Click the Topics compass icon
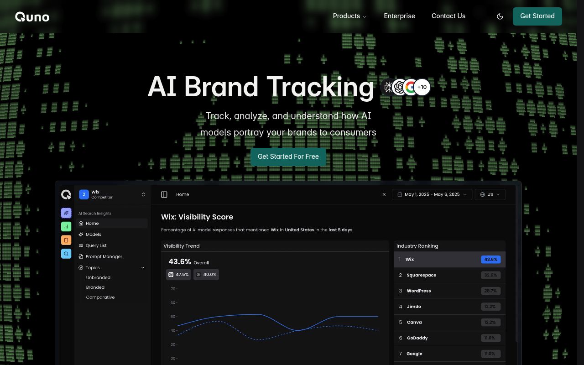 (x=81, y=268)
